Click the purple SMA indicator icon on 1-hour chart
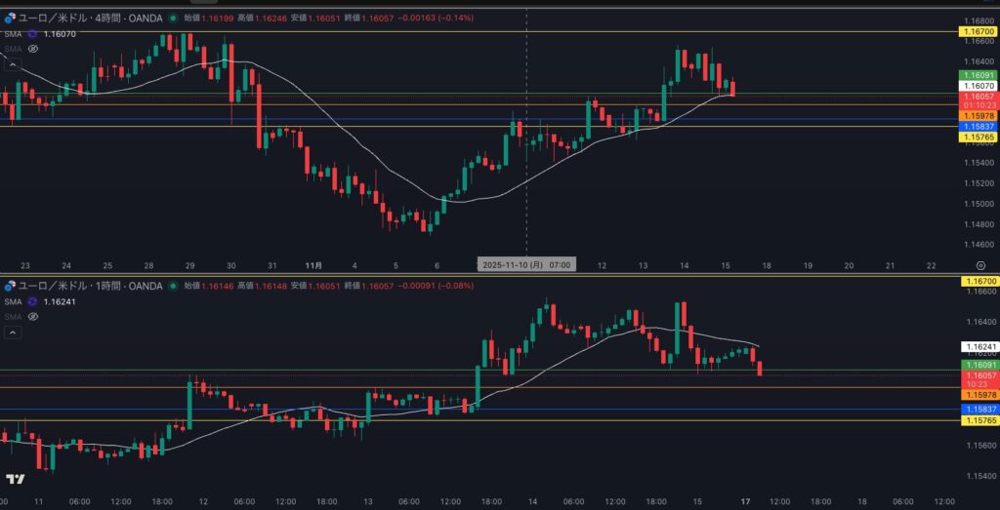Image resolution: width=1000 pixels, height=510 pixels. coord(32,301)
